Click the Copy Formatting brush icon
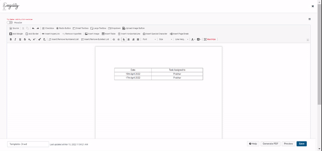This screenshot has width=322, height=151. [x=39, y=39]
